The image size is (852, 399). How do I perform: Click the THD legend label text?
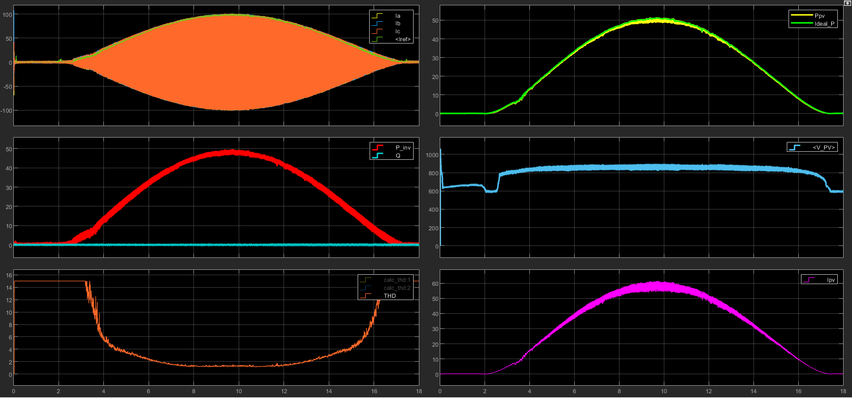click(390, 296)
